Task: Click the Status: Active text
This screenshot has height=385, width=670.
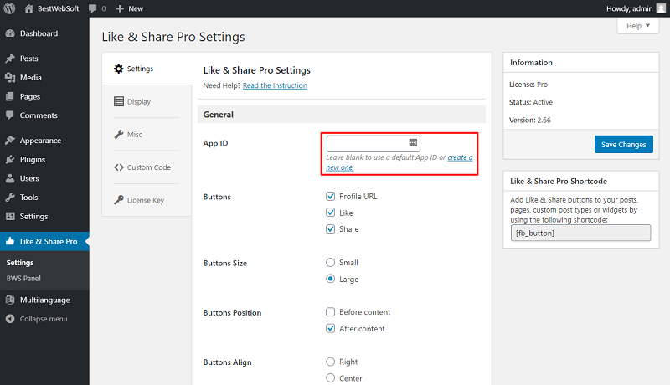Action: [x=531, y=102]
